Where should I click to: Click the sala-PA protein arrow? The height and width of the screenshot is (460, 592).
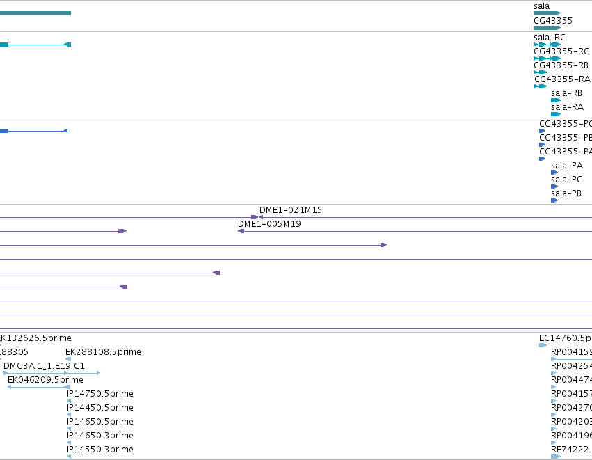pos(554,173)
